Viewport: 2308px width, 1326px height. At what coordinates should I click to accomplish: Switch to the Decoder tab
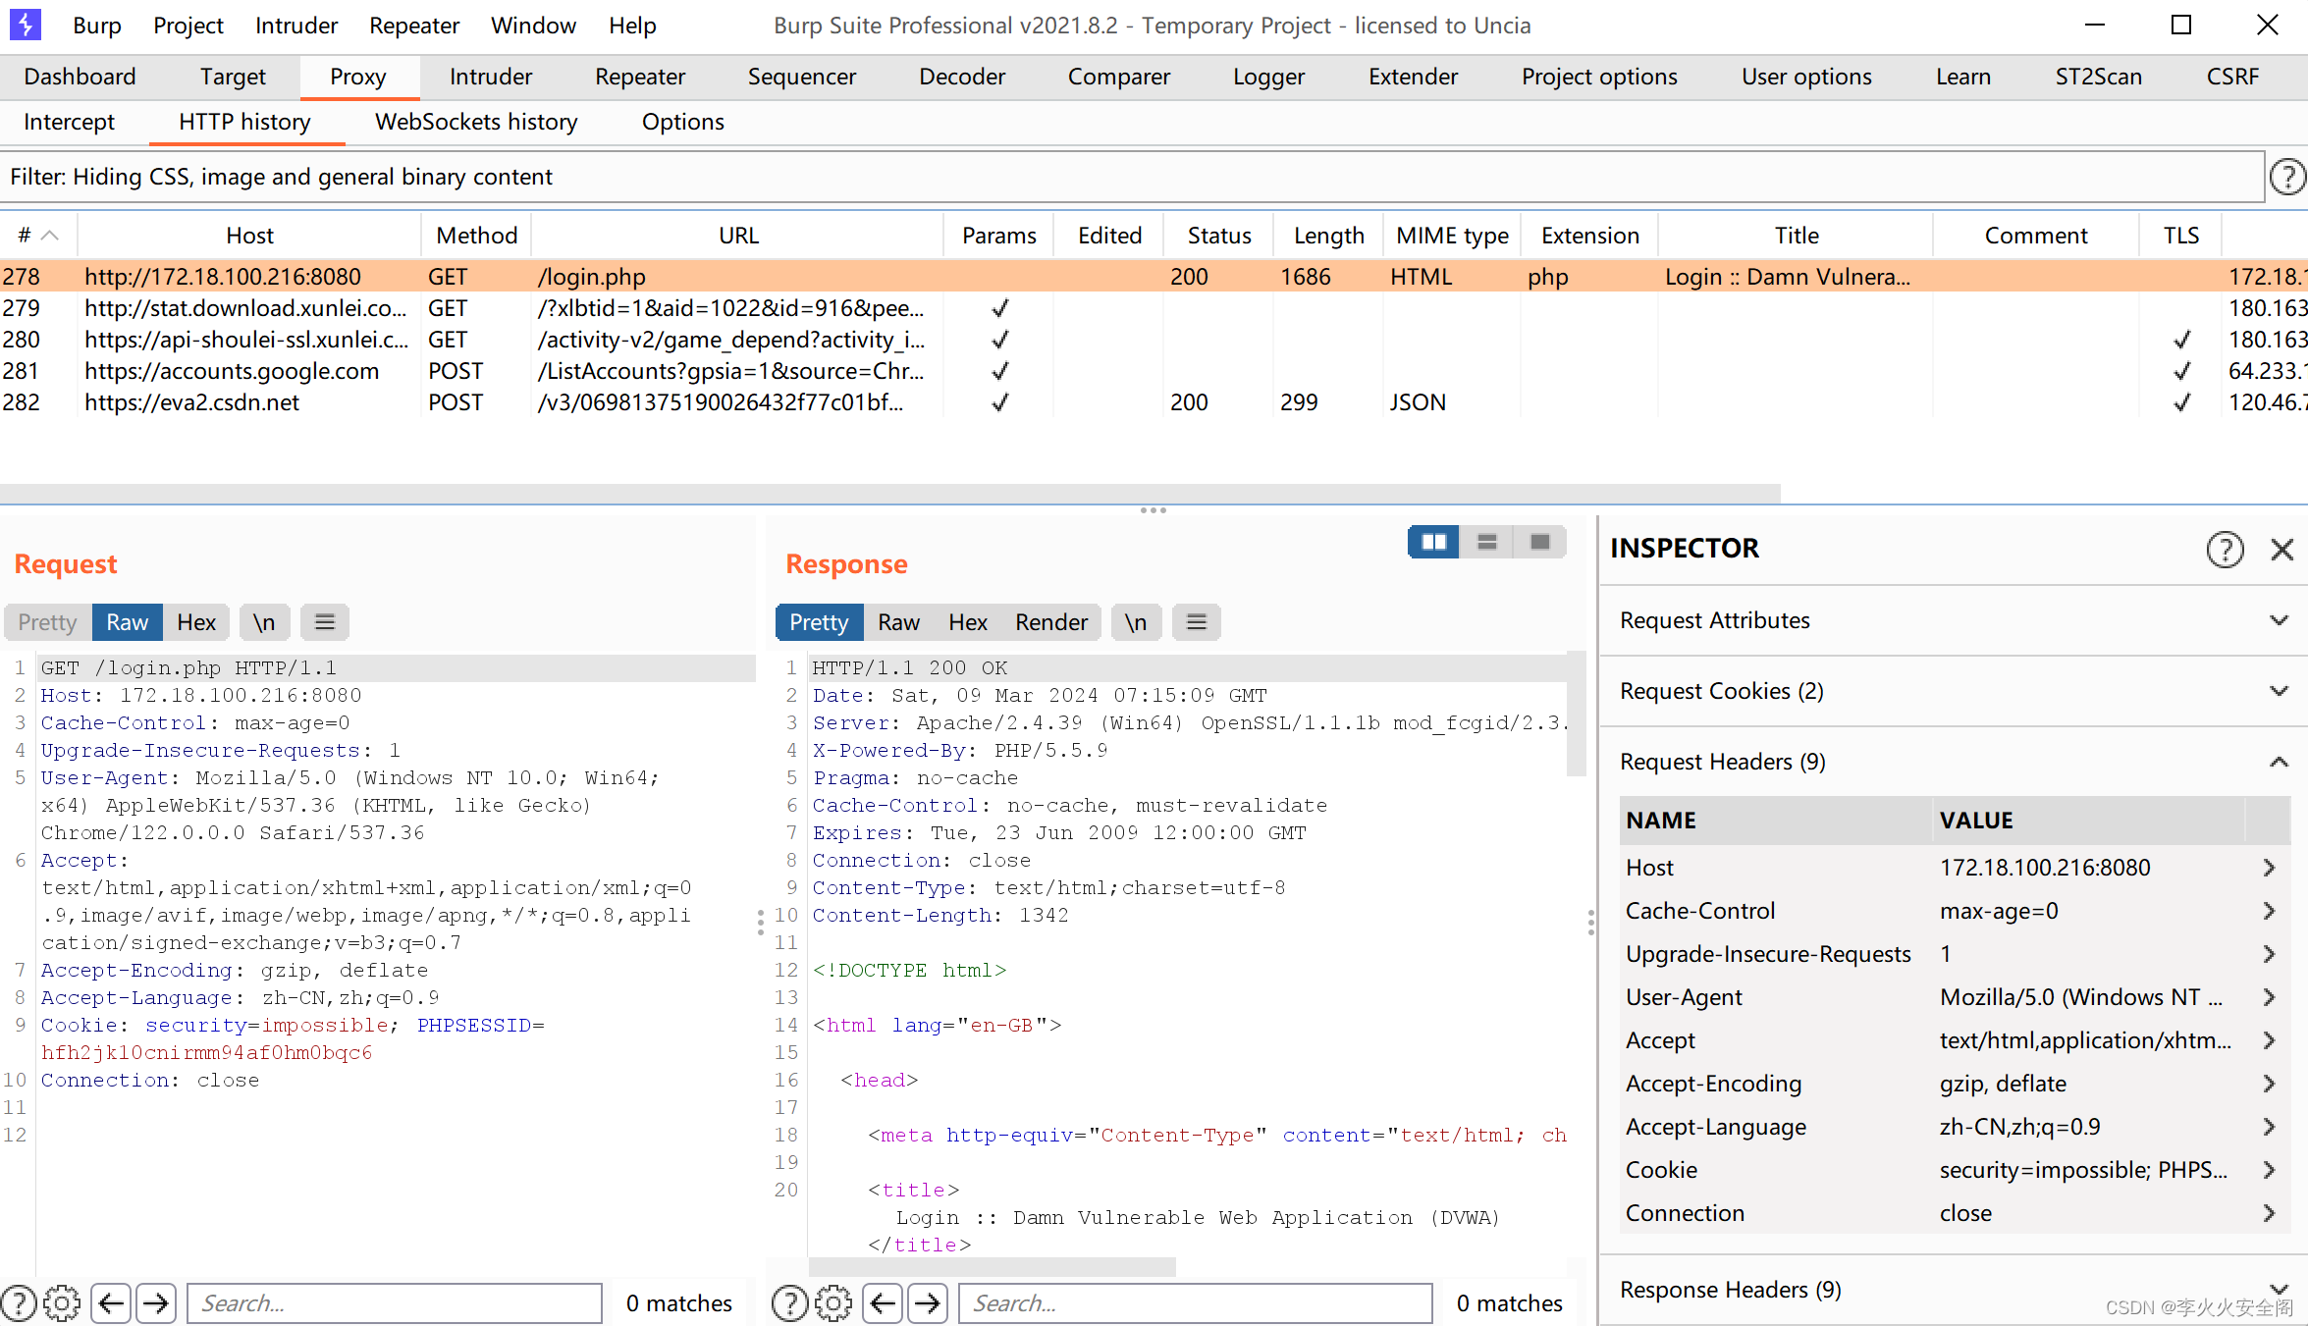click(x=962, y=77)
